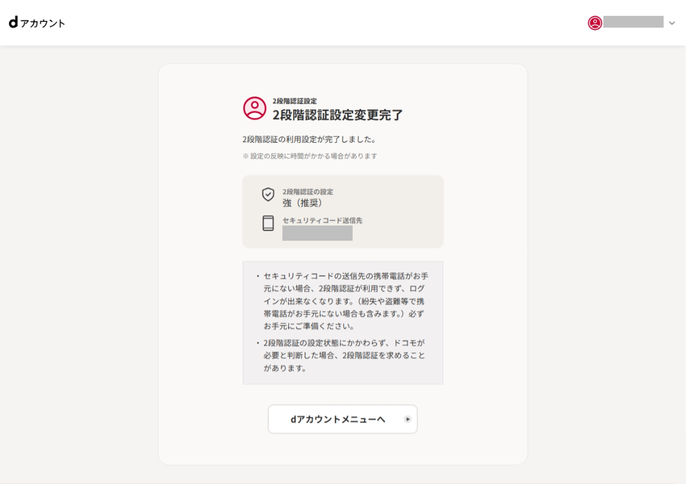Click the masked account name in the header

(x=634, y=23)
